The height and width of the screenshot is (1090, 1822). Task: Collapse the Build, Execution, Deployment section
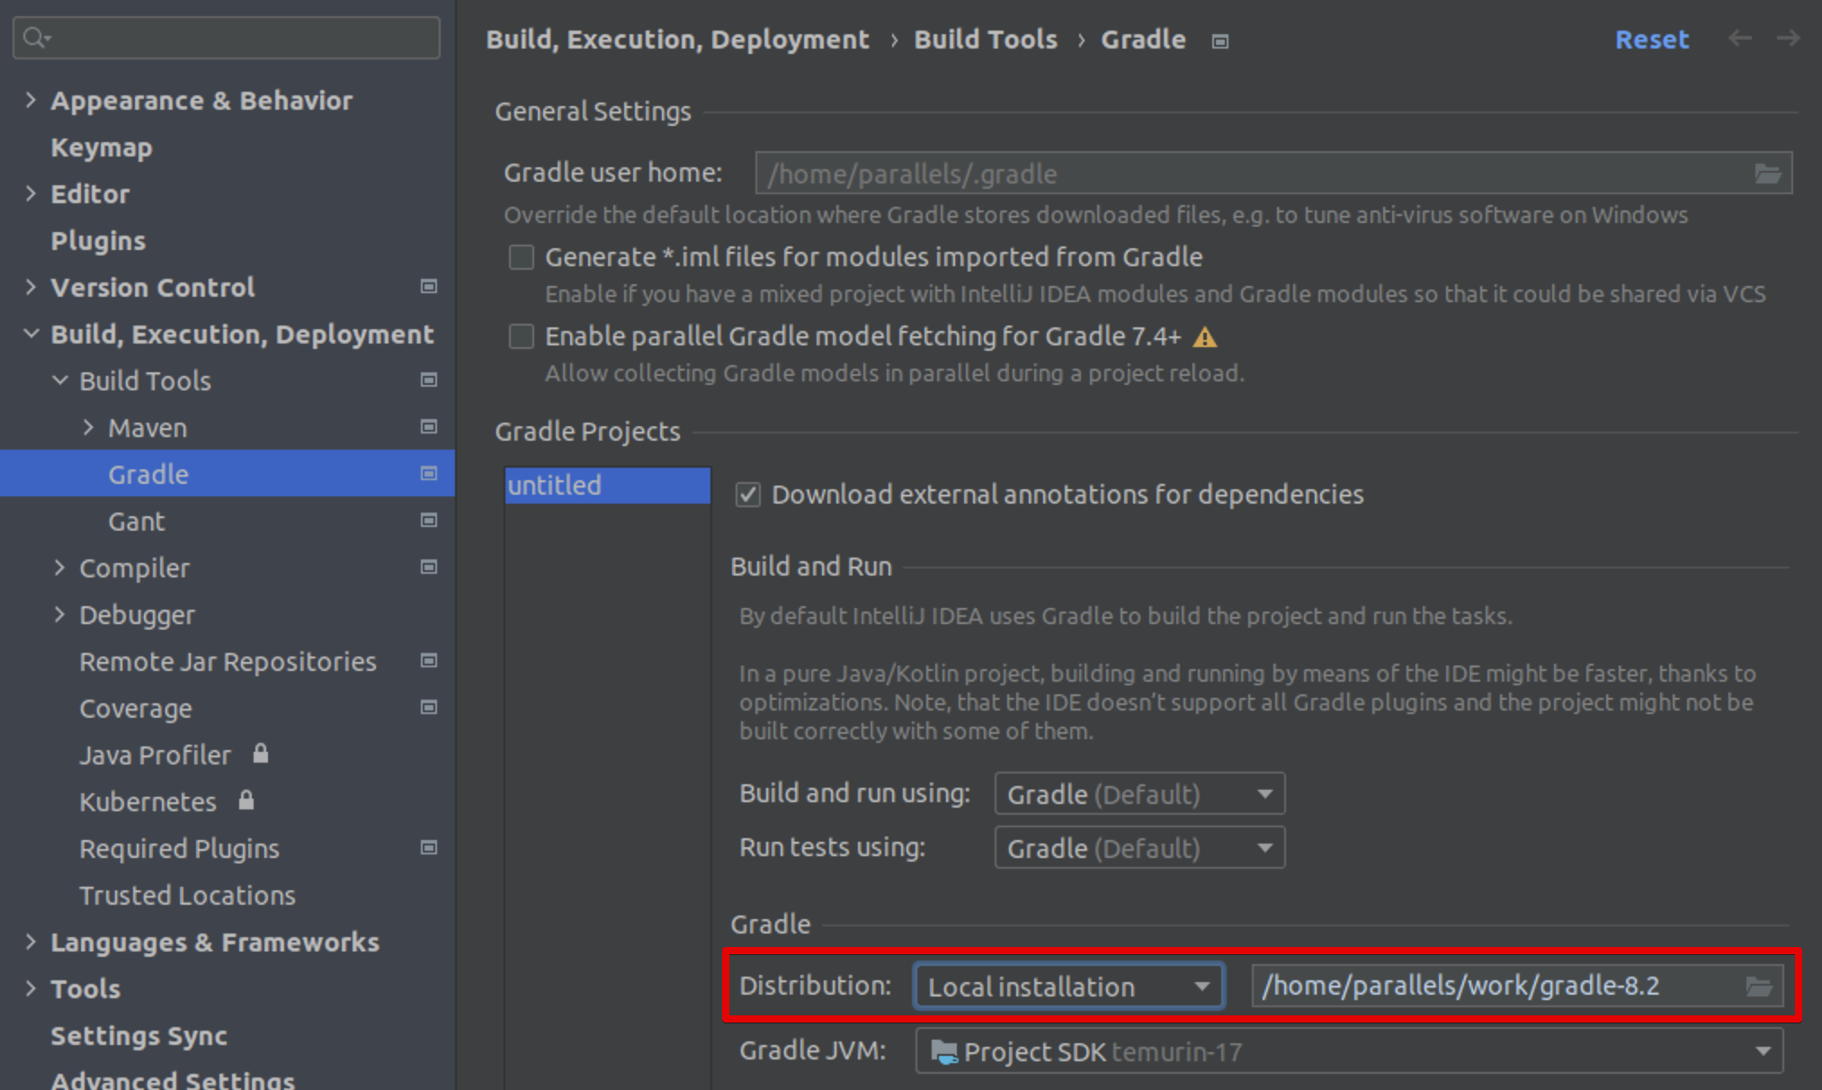click(30, 334)
